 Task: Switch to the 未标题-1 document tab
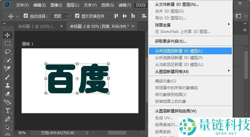pyautogui.click(x=37, y=26)
